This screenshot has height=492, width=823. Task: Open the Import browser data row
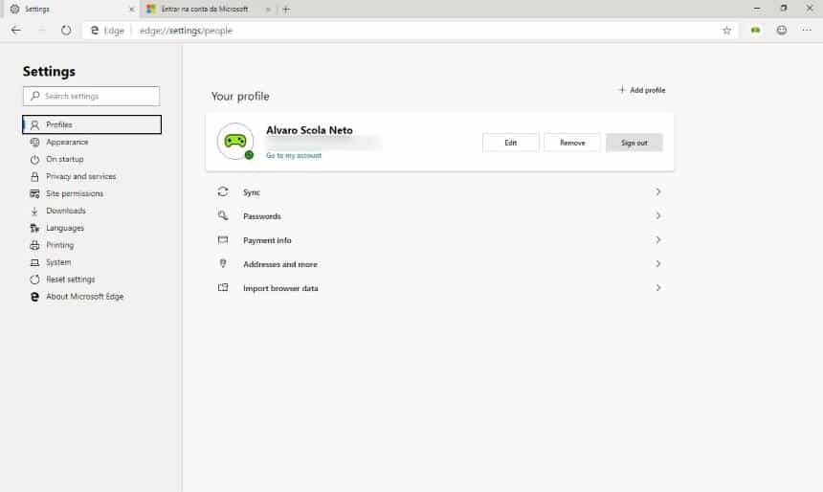pos(440,288)
